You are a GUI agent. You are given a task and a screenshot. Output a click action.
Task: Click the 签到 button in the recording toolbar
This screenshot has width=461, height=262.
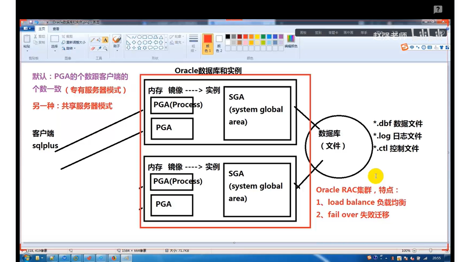(x=318, y=33)
